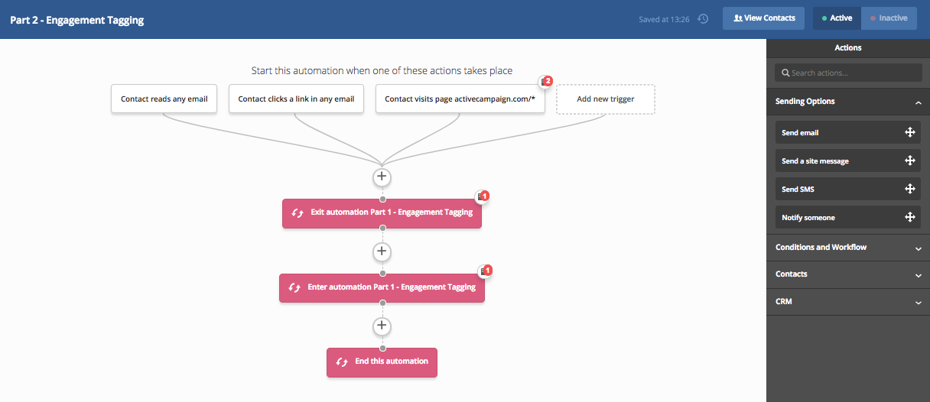Viewport: 930px width, 402px height.
Task: Focus the Search actions field
Action: click(x=847, y=73)
